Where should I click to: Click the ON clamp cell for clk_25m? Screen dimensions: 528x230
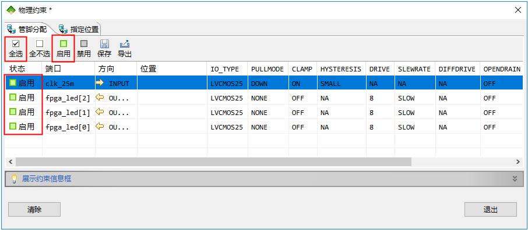302,83
